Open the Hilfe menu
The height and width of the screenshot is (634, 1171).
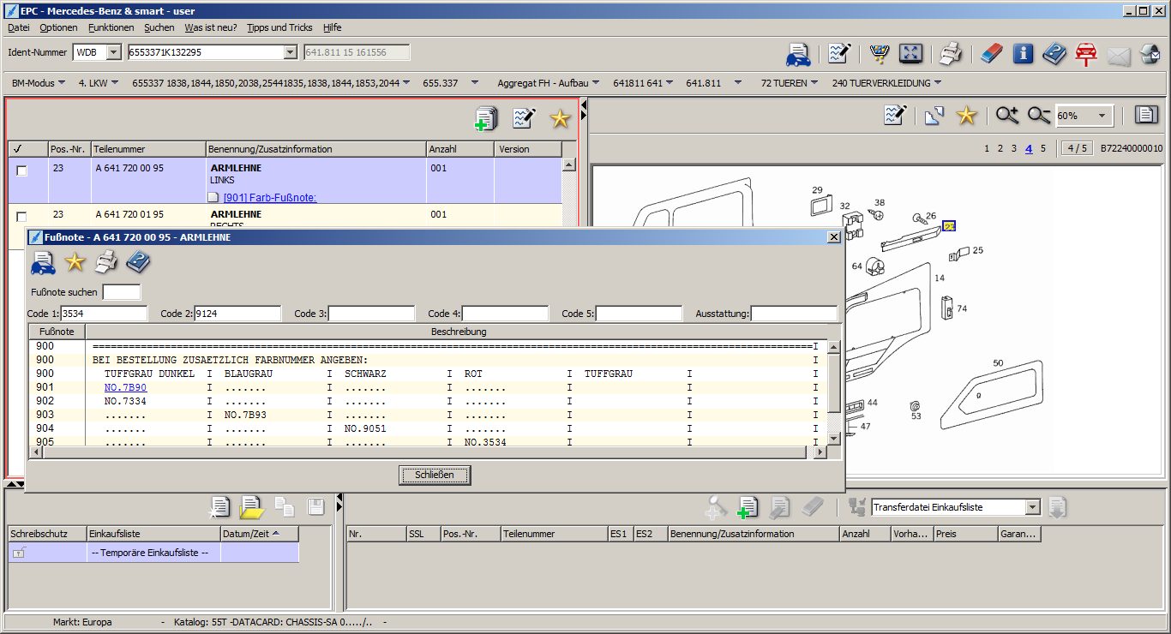pyautogui.click(x=333, y=27)
